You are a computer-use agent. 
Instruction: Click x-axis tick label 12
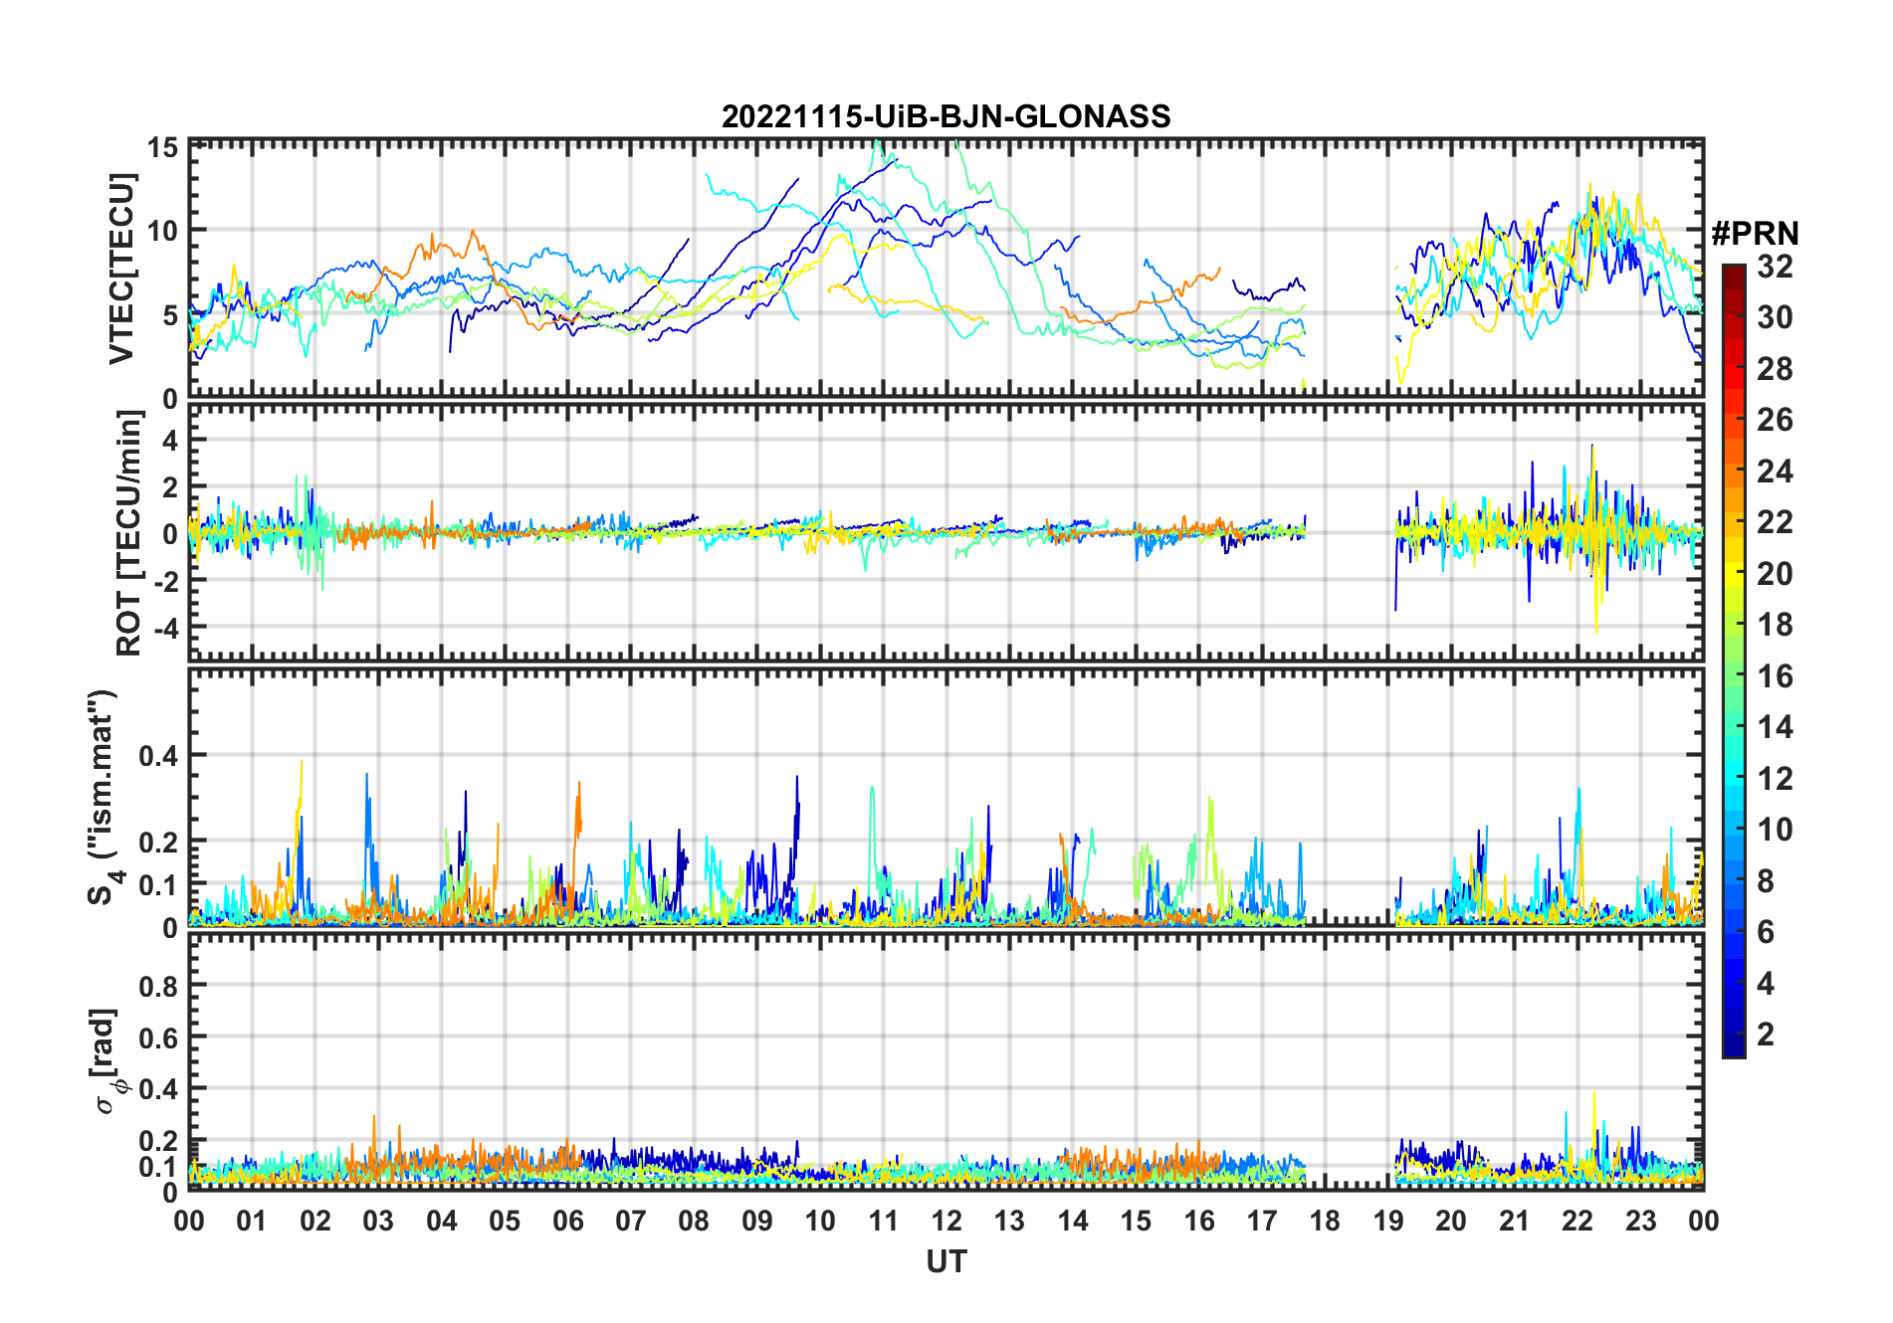click(946, 1221)
